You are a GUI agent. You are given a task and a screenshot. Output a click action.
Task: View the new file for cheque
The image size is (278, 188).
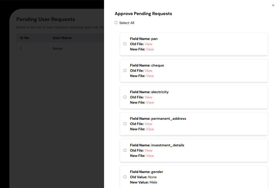point(150,76)
